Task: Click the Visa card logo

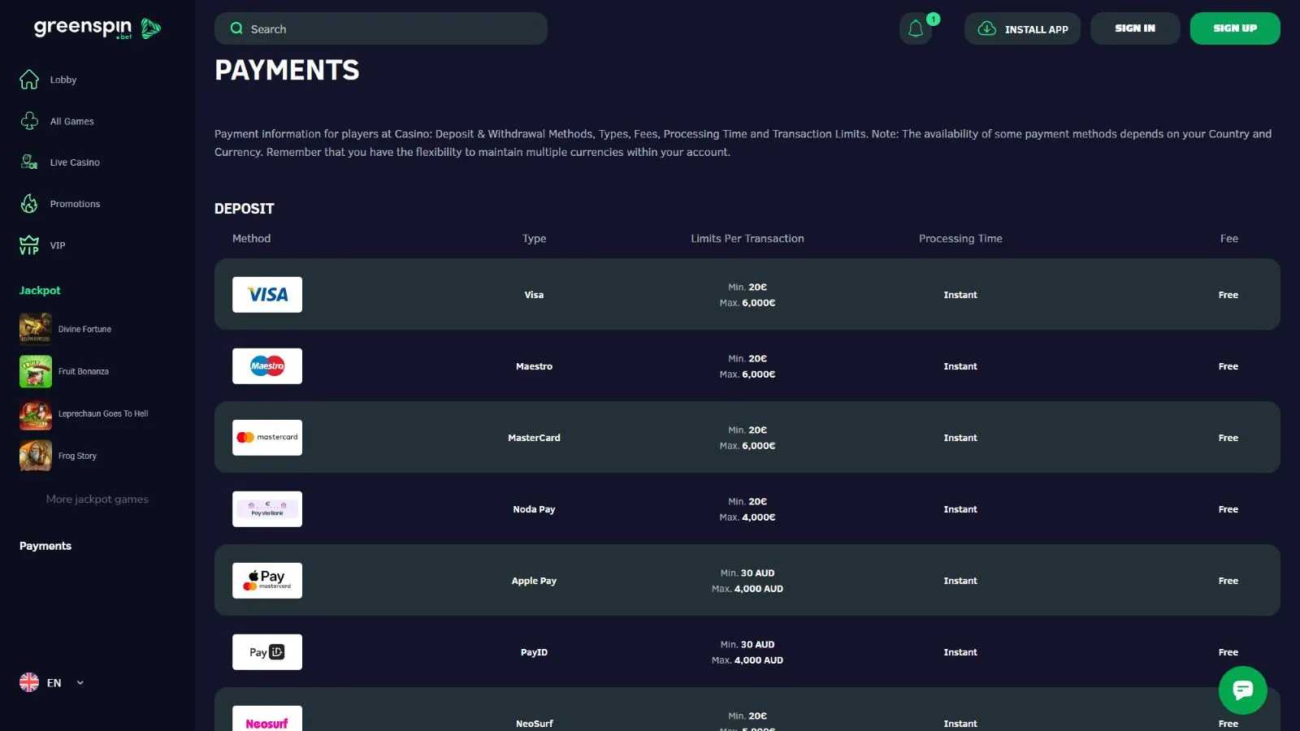Action: 267,295
